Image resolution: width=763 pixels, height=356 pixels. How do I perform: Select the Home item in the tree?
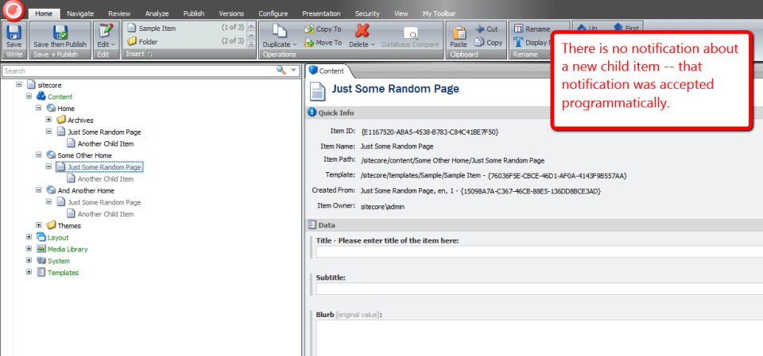tap(66, 109)
